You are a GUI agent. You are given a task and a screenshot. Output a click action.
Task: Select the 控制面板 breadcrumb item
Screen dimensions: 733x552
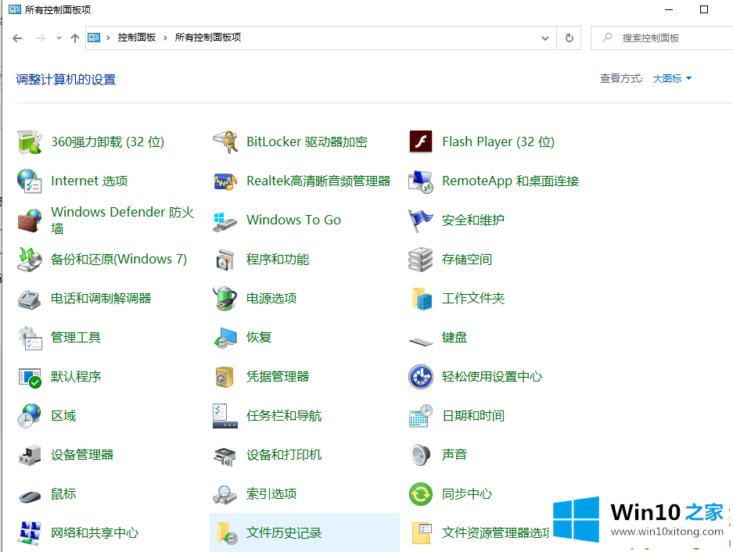point(137,38)
